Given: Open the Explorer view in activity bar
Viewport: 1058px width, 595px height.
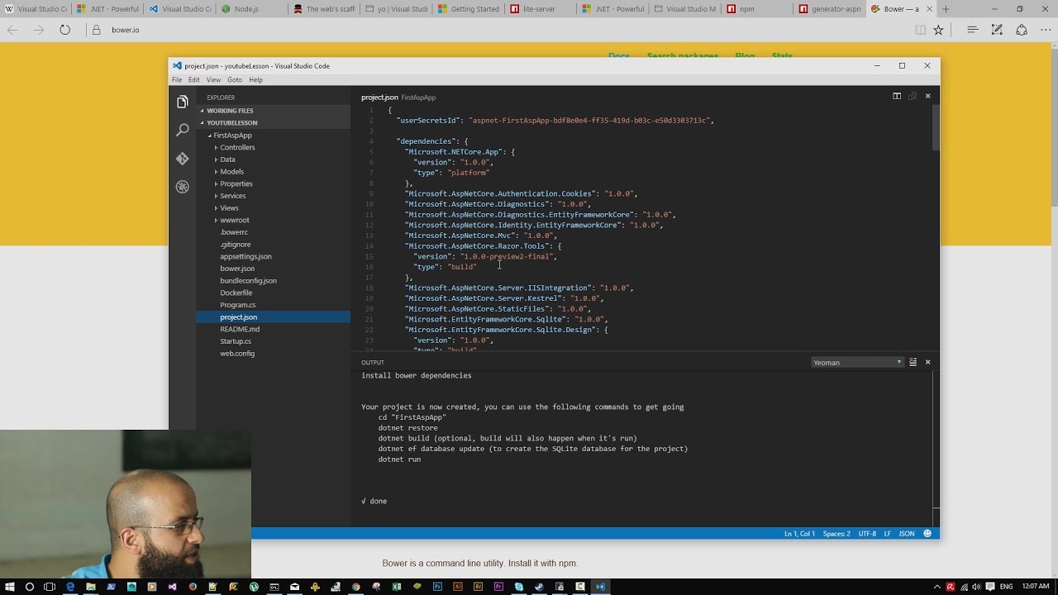Looking at the screenshot, I should point(183,102).
